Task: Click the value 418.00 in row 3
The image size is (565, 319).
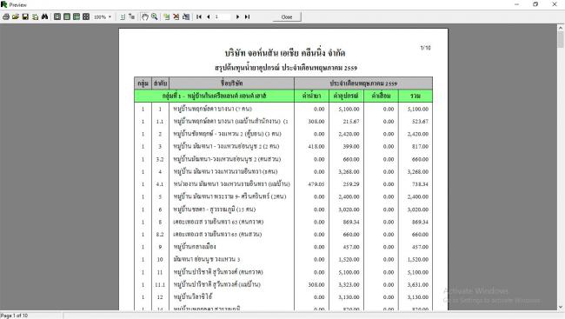Action: 316,146
